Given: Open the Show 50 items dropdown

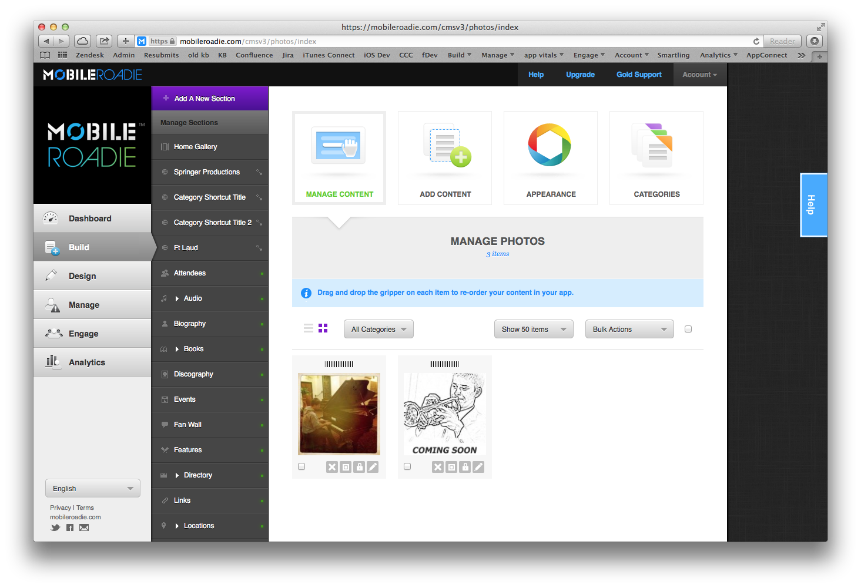Looking at the screenshot, I should (x=533, y=329).
